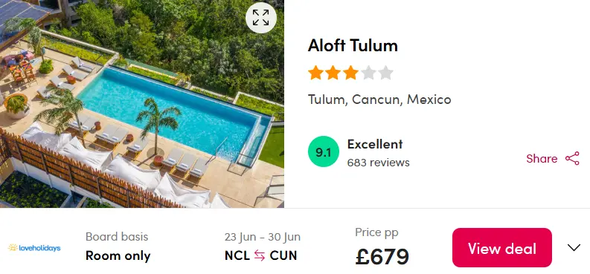Viewport: 590px width, 274px height.
Task: Open the fullscreen image expand icon
Action: point(260,18)
